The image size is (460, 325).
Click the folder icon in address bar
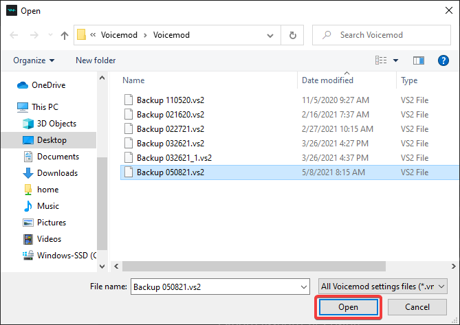pos(81,35)
